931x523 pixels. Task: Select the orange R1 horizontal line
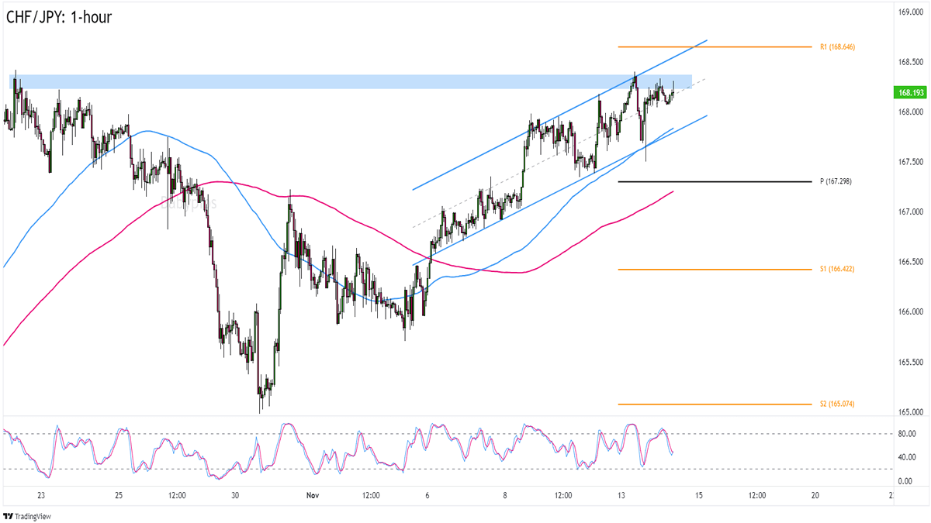coord(714,47)
